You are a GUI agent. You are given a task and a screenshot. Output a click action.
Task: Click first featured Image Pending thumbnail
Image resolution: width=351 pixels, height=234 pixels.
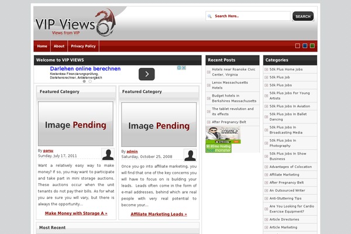(75, 124)
